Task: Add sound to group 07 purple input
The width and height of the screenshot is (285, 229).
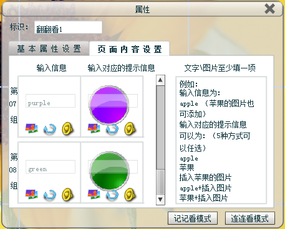Action: click(x=67, y=129)
